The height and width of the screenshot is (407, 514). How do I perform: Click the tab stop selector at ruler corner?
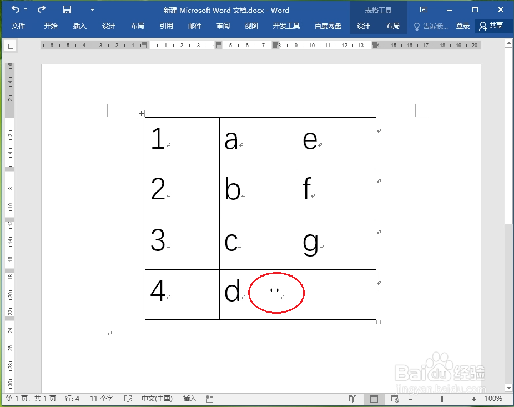click(x=11, y=46)
